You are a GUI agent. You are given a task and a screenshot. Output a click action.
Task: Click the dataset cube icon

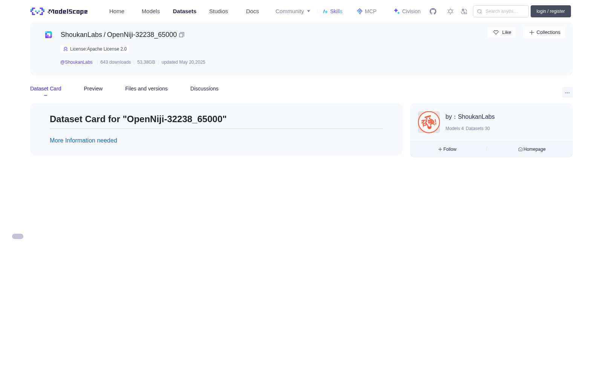(49, 35)
